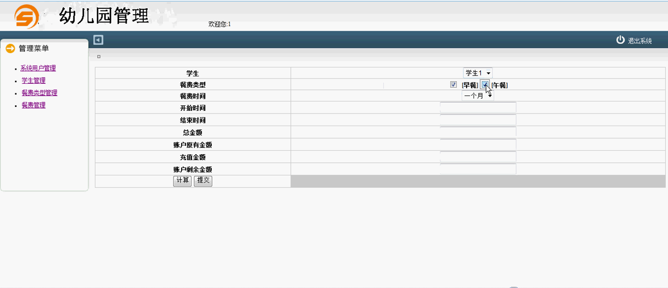Open 系统用户管理 menu link
The width and height of the screenshot is (668, 288).
click(x=38, y=69)
